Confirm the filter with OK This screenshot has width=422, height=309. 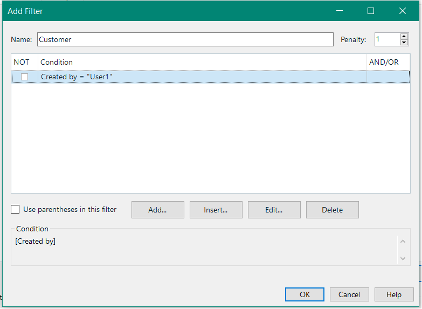coord(305,294)
